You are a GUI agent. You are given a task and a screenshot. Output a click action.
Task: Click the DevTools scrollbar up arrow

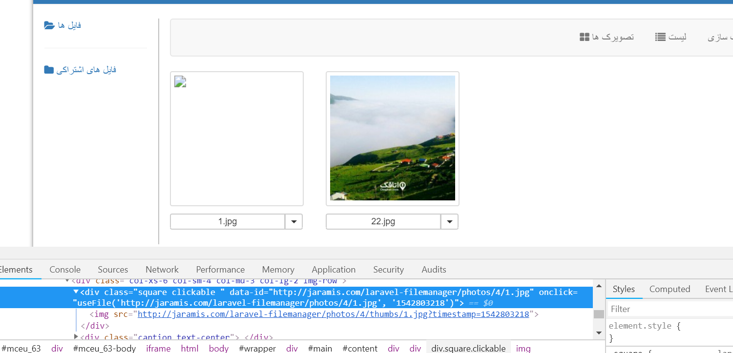pos(598,285)
